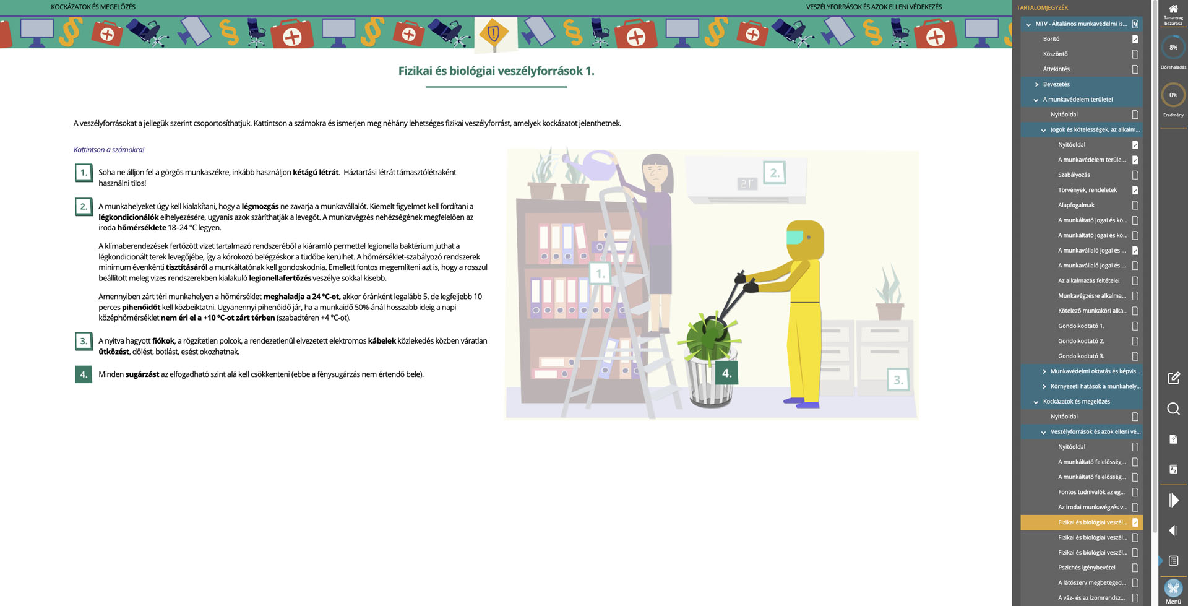The width and height of the screenshot is (1188, 606).
Task: Click the Előrehaladás progress circle
Action: coord(1173,48)
